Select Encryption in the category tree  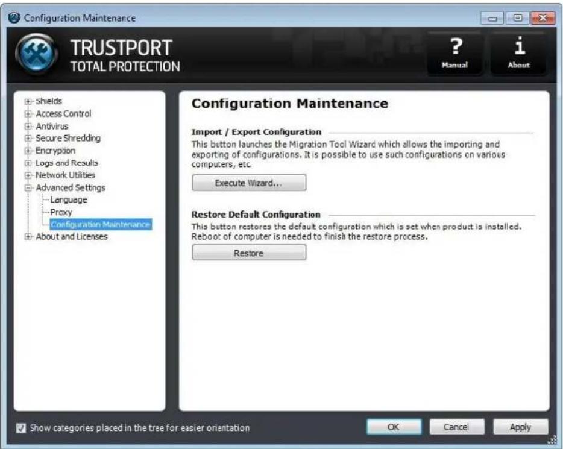[55, 151]
